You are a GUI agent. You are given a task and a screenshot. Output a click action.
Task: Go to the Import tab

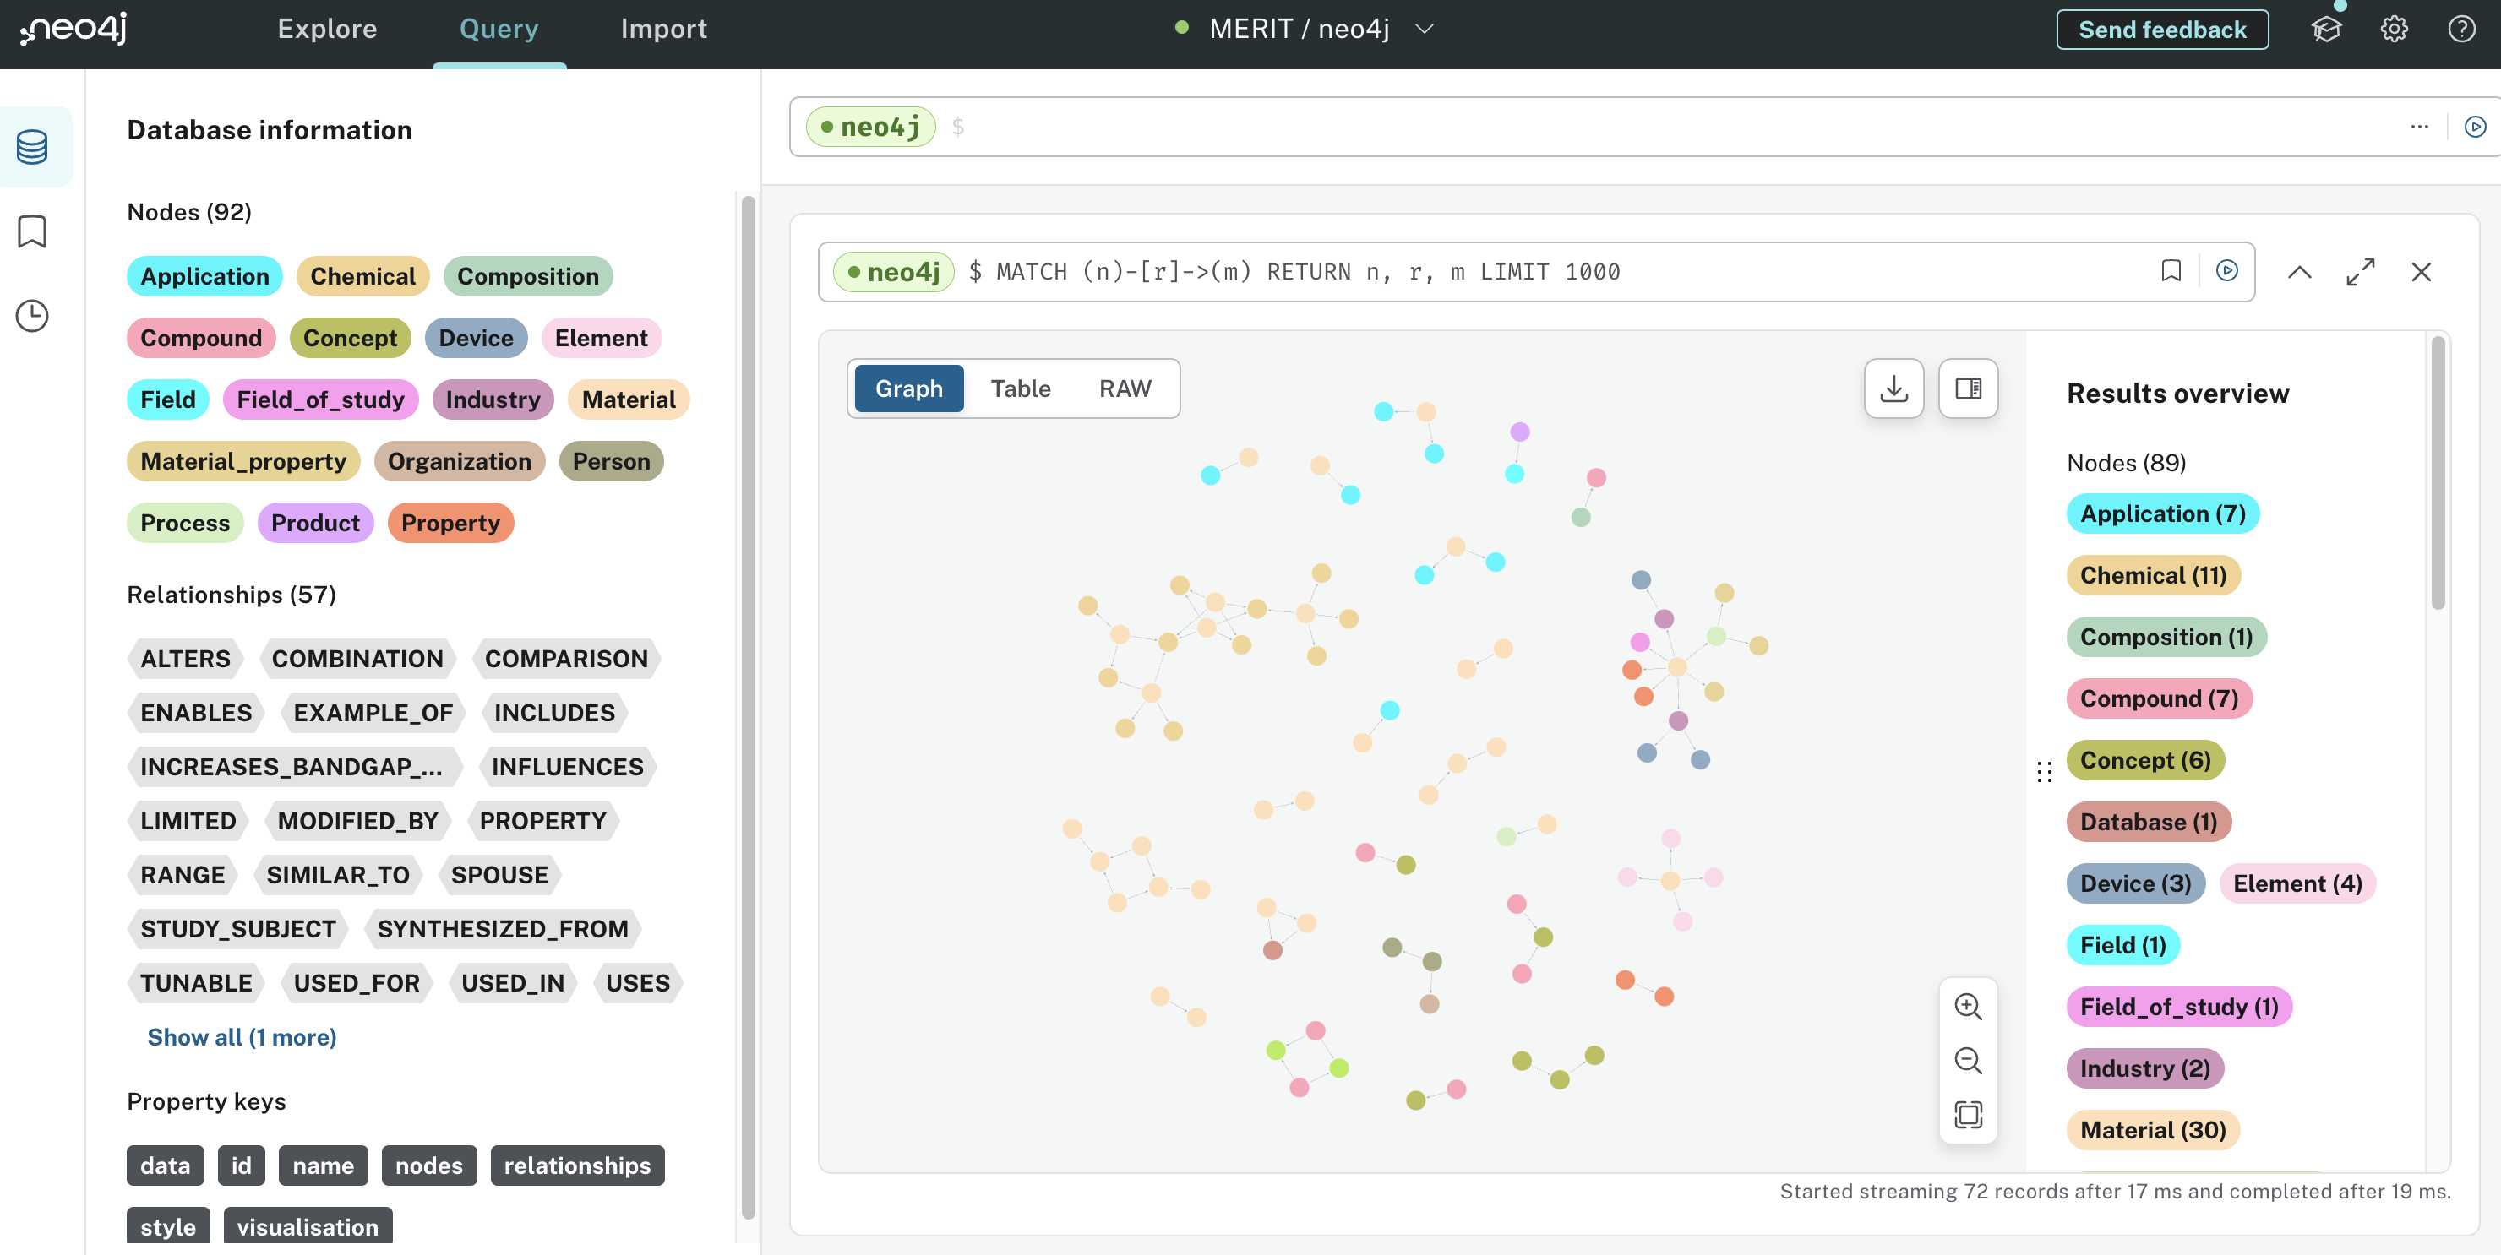coord(663,29)
